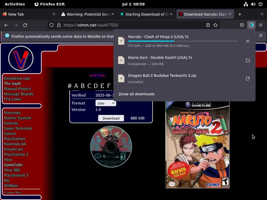Viewport: 267px width, 200px height.
Task: Open FFA Links link
Action: [13, 99]
